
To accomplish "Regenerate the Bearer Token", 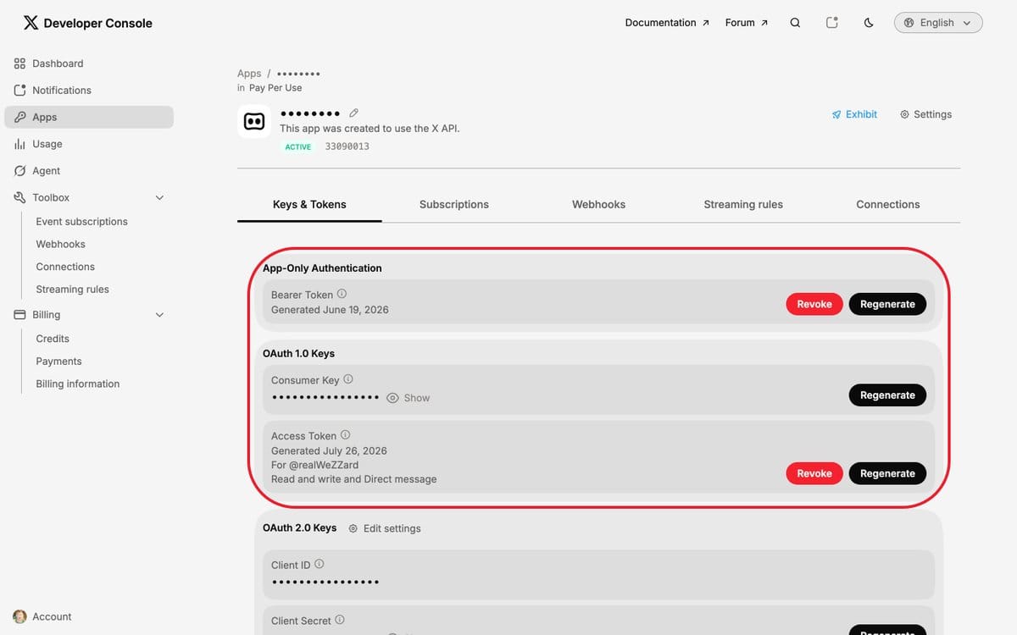I will coord(887,304).
